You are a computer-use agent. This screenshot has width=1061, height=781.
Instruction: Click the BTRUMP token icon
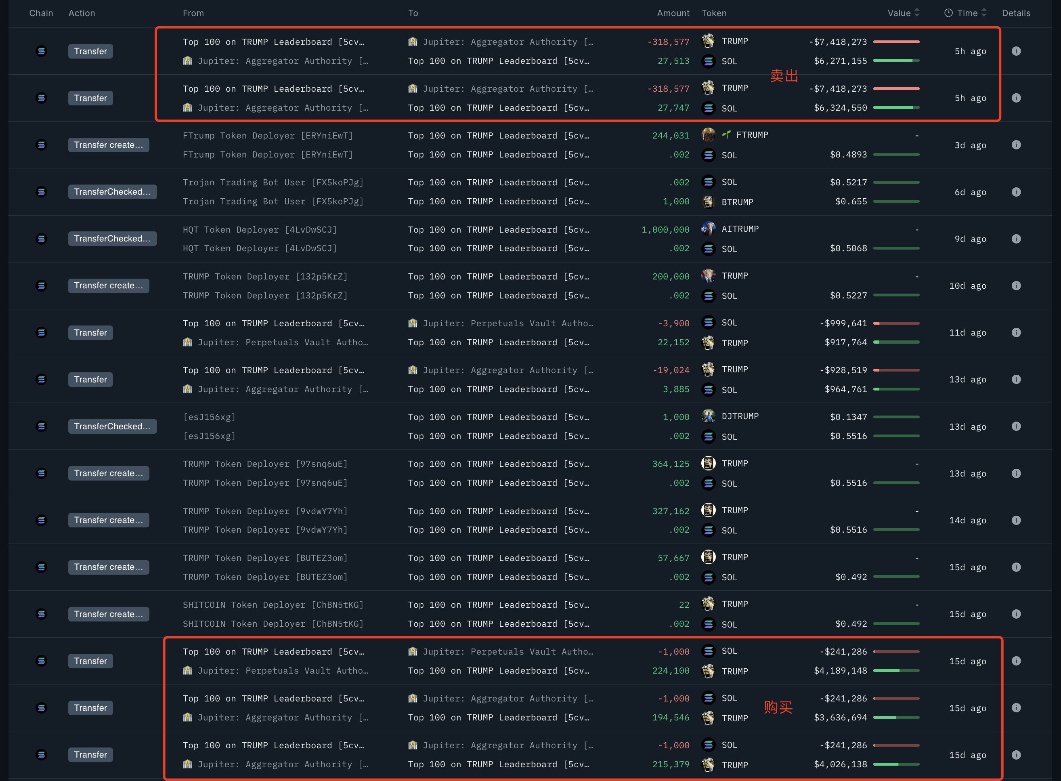[709, 202]
